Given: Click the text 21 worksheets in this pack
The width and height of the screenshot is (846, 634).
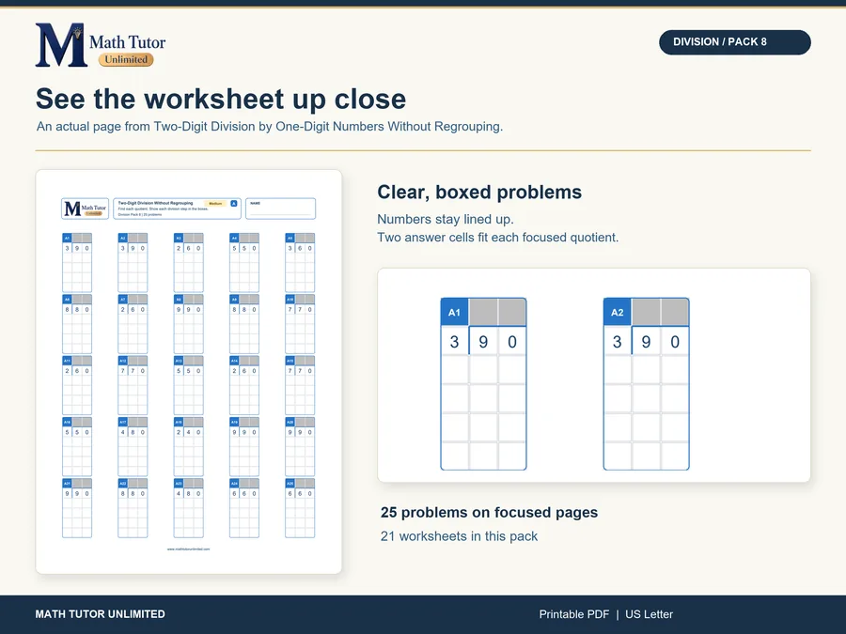Looking at the screenshot, I should (459, 536).
